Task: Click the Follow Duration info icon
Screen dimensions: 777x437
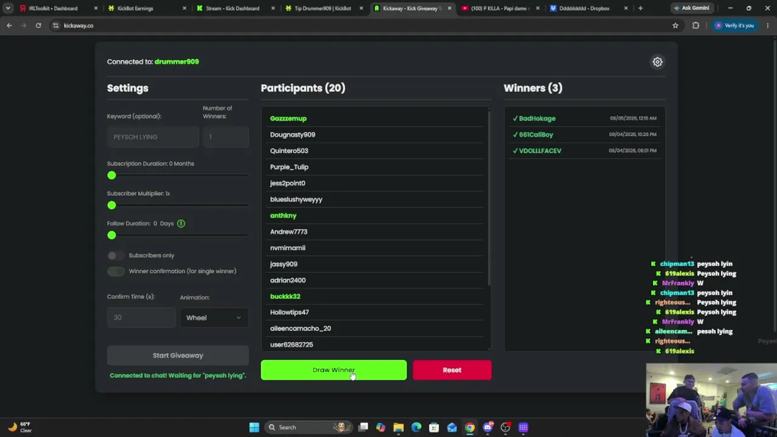Action: pos(181,223)
